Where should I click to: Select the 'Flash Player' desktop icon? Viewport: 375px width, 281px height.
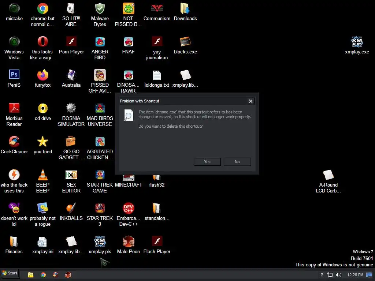157,246
